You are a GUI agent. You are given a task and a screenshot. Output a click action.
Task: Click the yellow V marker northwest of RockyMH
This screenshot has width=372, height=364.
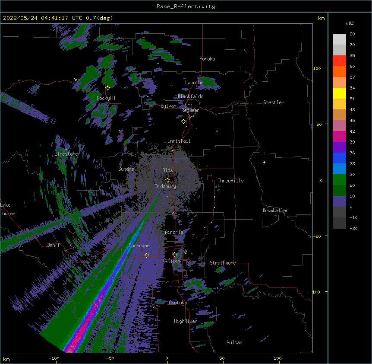click(x=76, y=80)
